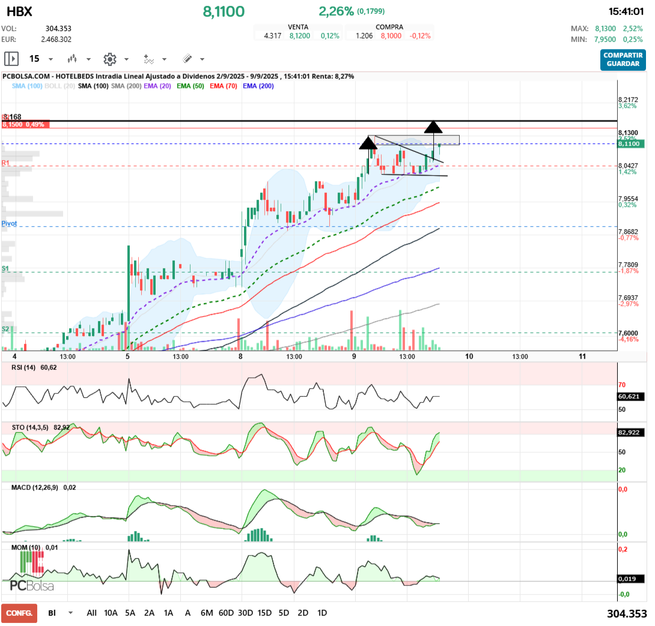655x626 pixels.
Task: Toggle the EMA (20) legend entry
Action: pyautogui.click(x=157, y=86)
